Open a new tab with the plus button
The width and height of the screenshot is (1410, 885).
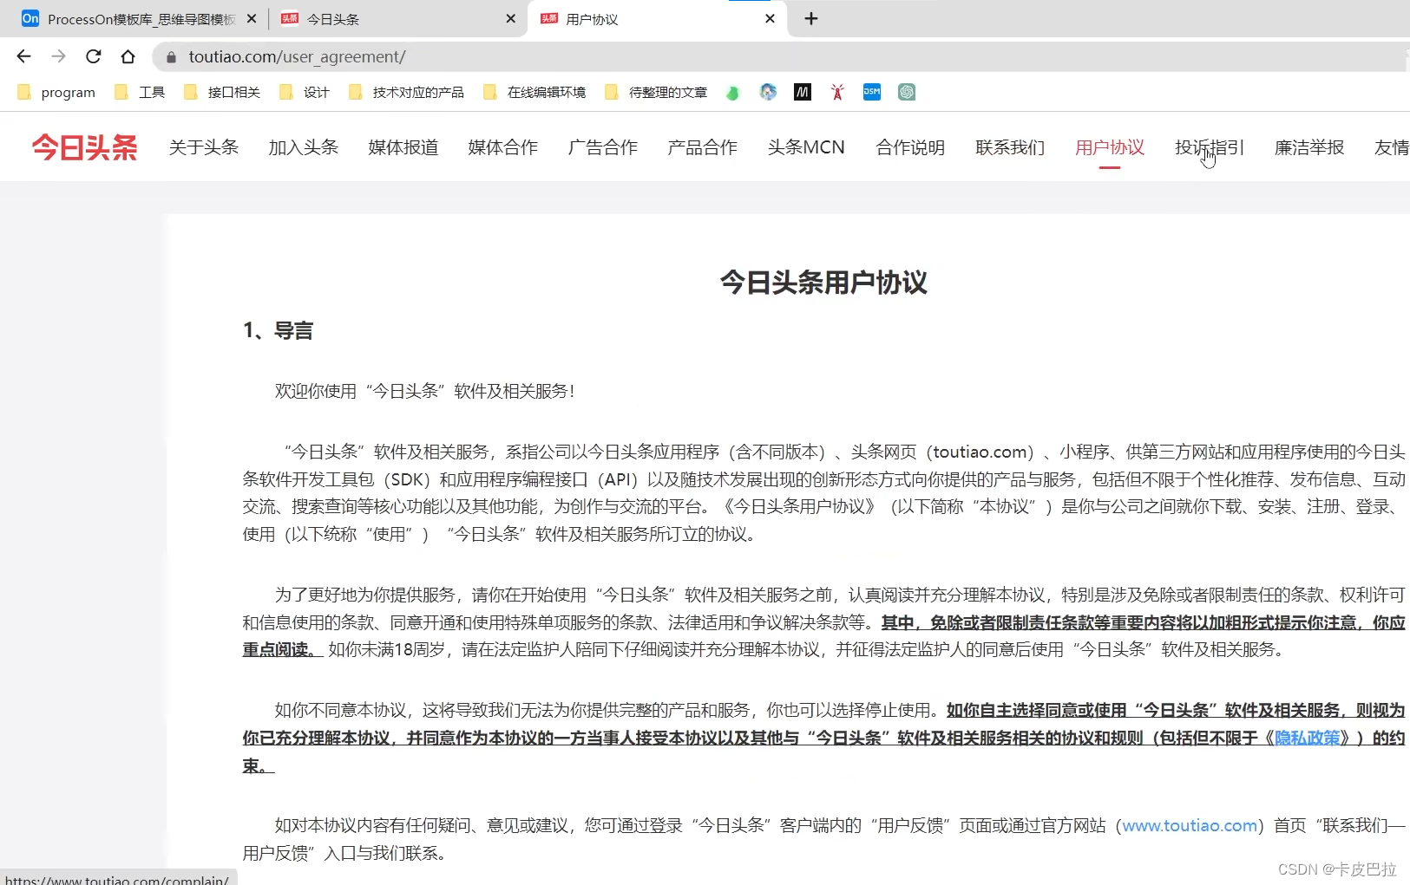click(x=811, y=18)
